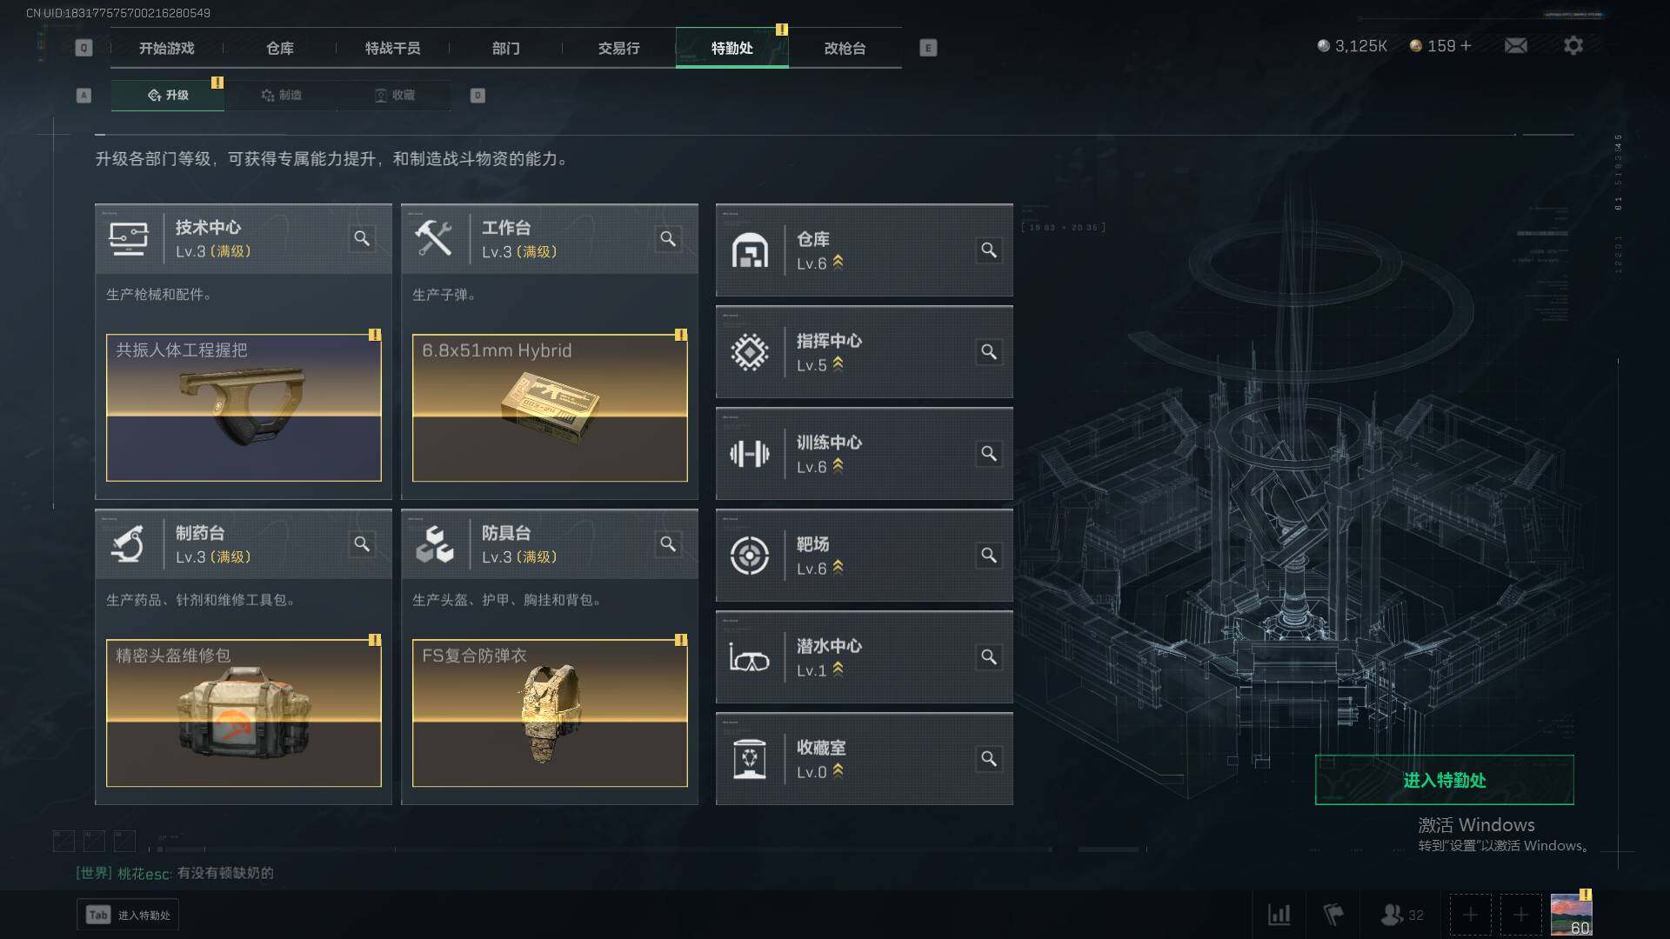1670x939 pixels.
Task: Select the 指挥中心 Lv.5 upgrade panel
Action: click(865, 352)
